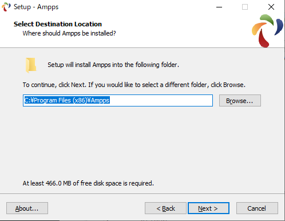
Task: Click the "Setup will install Ampps" message
Action: pos(113,65)
